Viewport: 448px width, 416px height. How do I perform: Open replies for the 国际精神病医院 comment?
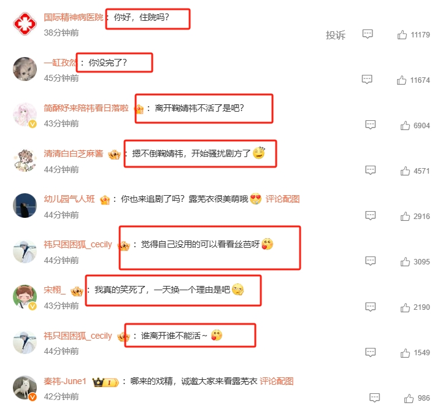tap(368, 34)
